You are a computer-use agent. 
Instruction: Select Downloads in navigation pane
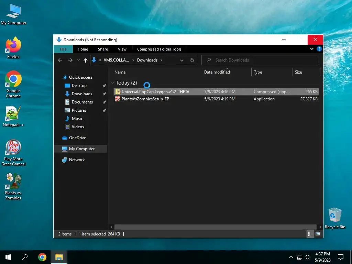click(82, 94)
